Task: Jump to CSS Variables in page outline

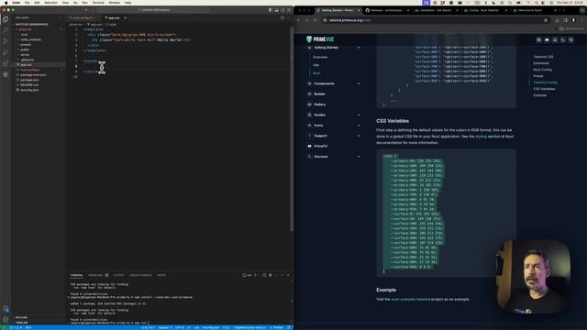Action: click(x=544, y=89)
